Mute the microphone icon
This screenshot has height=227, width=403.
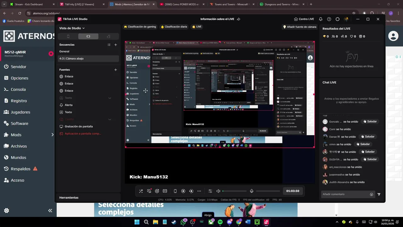[252, 191]
